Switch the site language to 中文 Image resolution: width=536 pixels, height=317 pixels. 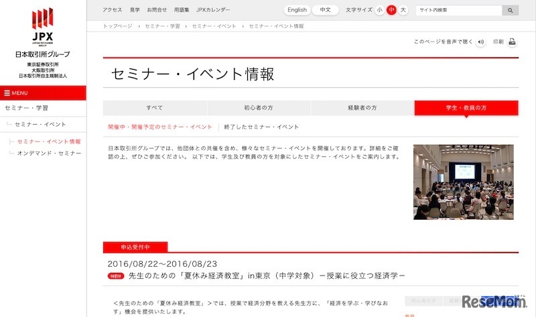325,10
